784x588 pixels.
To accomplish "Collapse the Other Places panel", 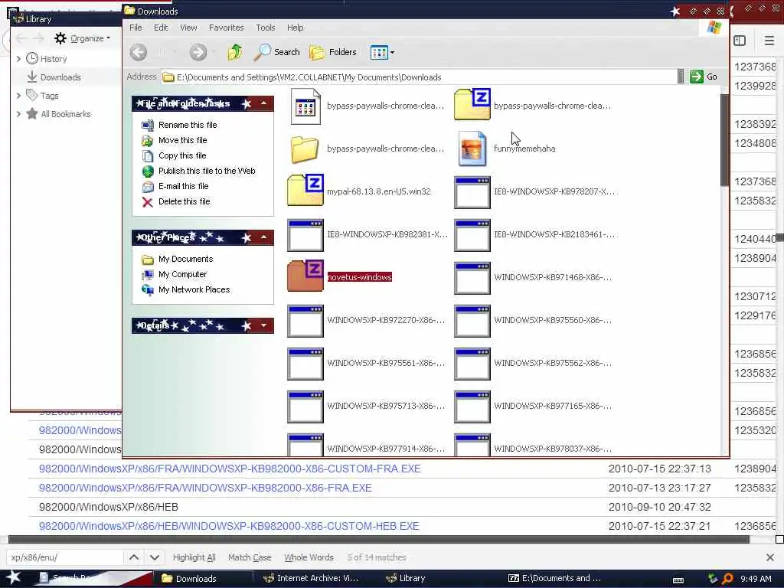I will click(x=263, y=237).
